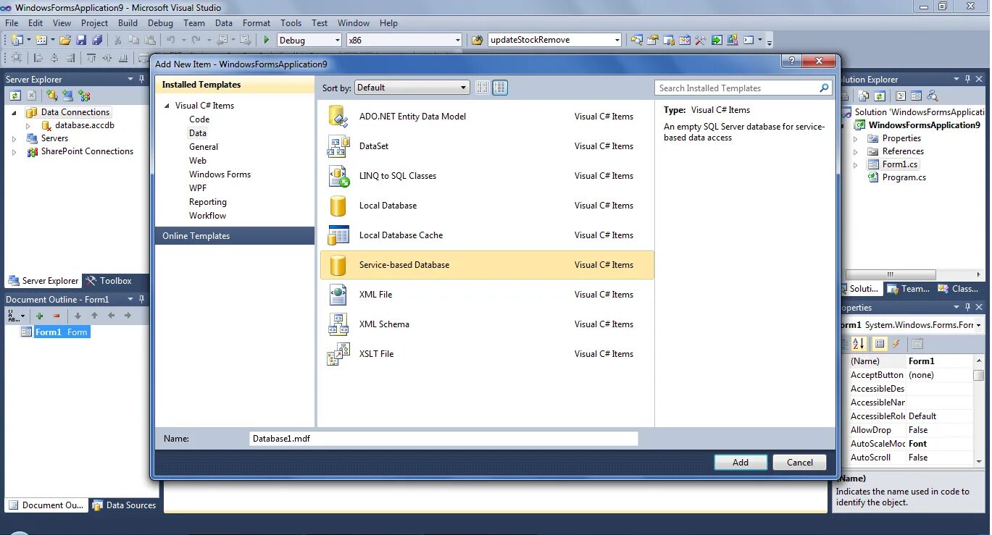The image size is (992, 535).
Task: Open the Sort by Default dropdown
Action: coord(412,88)
